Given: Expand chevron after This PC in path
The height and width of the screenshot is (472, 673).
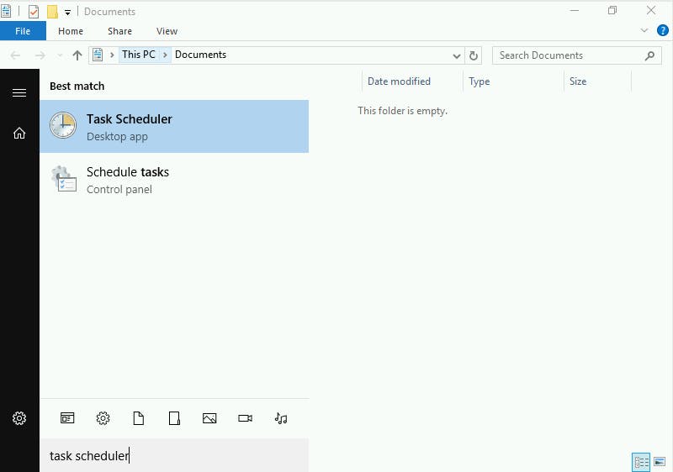Looking at the screenshot, I should [165, 55].
